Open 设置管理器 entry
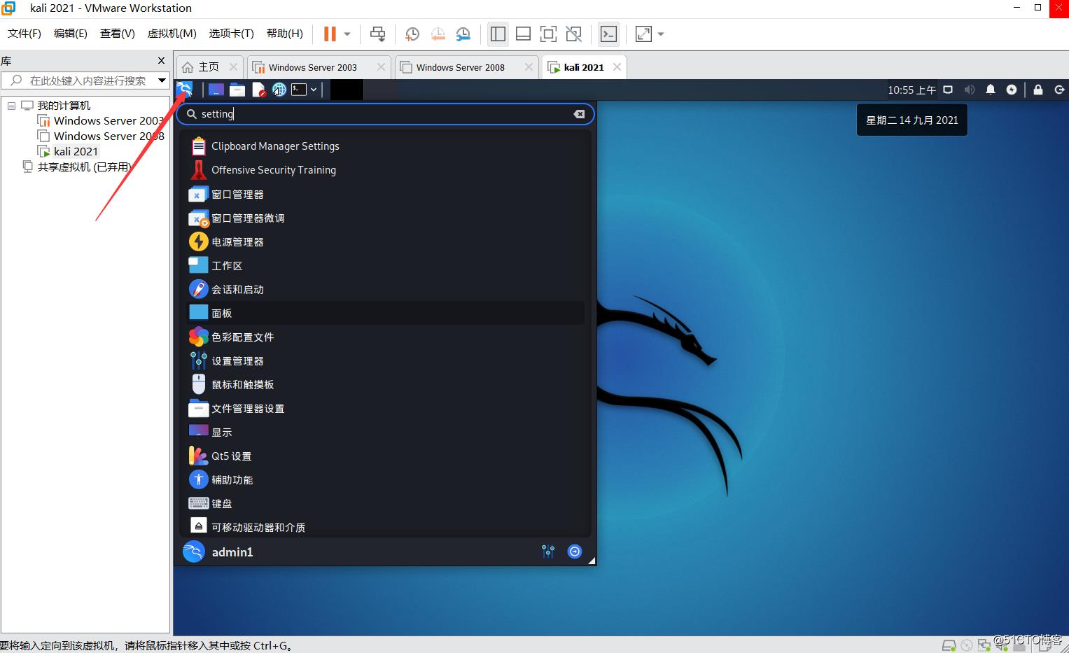Viewport: 1069px width, 653px height. pyautogui.click(x=386, y=360)
